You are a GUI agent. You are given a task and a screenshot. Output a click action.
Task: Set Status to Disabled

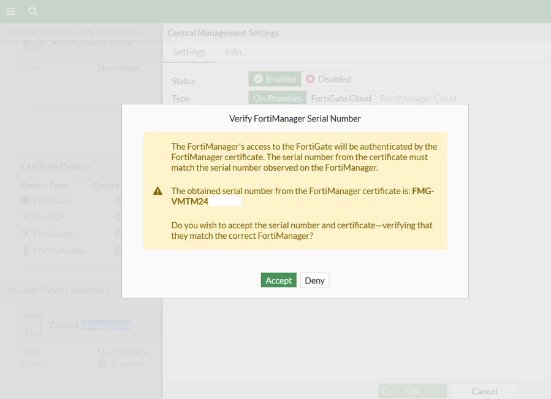coord(329,79)
